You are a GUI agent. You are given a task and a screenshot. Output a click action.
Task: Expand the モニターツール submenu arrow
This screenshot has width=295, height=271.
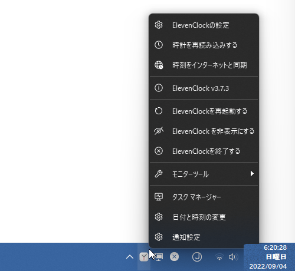tap(252, 174)
